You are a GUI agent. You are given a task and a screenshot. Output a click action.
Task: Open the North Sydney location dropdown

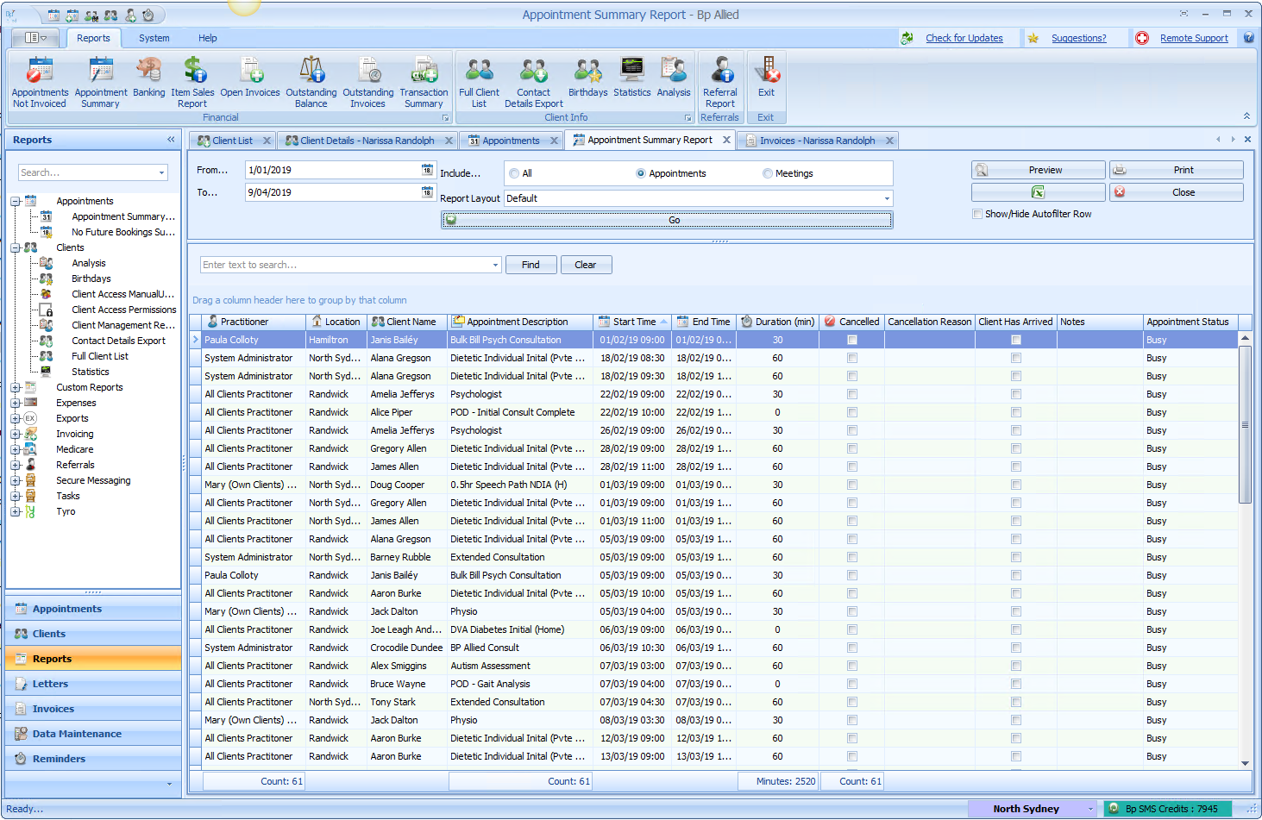click(1090, 809)
